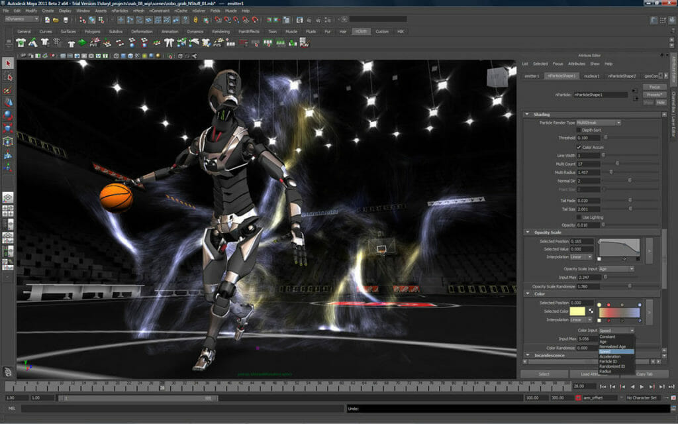Click the Open Scene folder icon

point(57,19)
